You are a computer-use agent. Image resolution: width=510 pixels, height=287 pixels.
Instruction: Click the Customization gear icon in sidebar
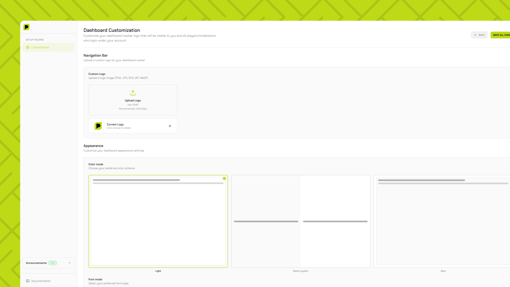coord(28,47)
